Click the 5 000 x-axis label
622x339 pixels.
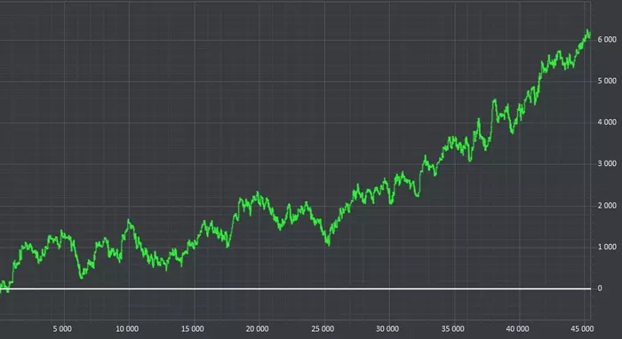(x=62, y=328)
